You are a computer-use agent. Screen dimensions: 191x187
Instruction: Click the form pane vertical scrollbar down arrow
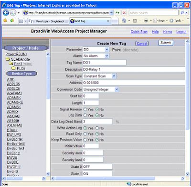point(187,174)
